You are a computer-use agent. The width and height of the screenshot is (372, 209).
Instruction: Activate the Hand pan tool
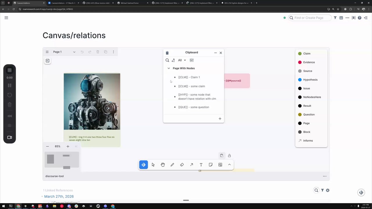pos(163,165)
